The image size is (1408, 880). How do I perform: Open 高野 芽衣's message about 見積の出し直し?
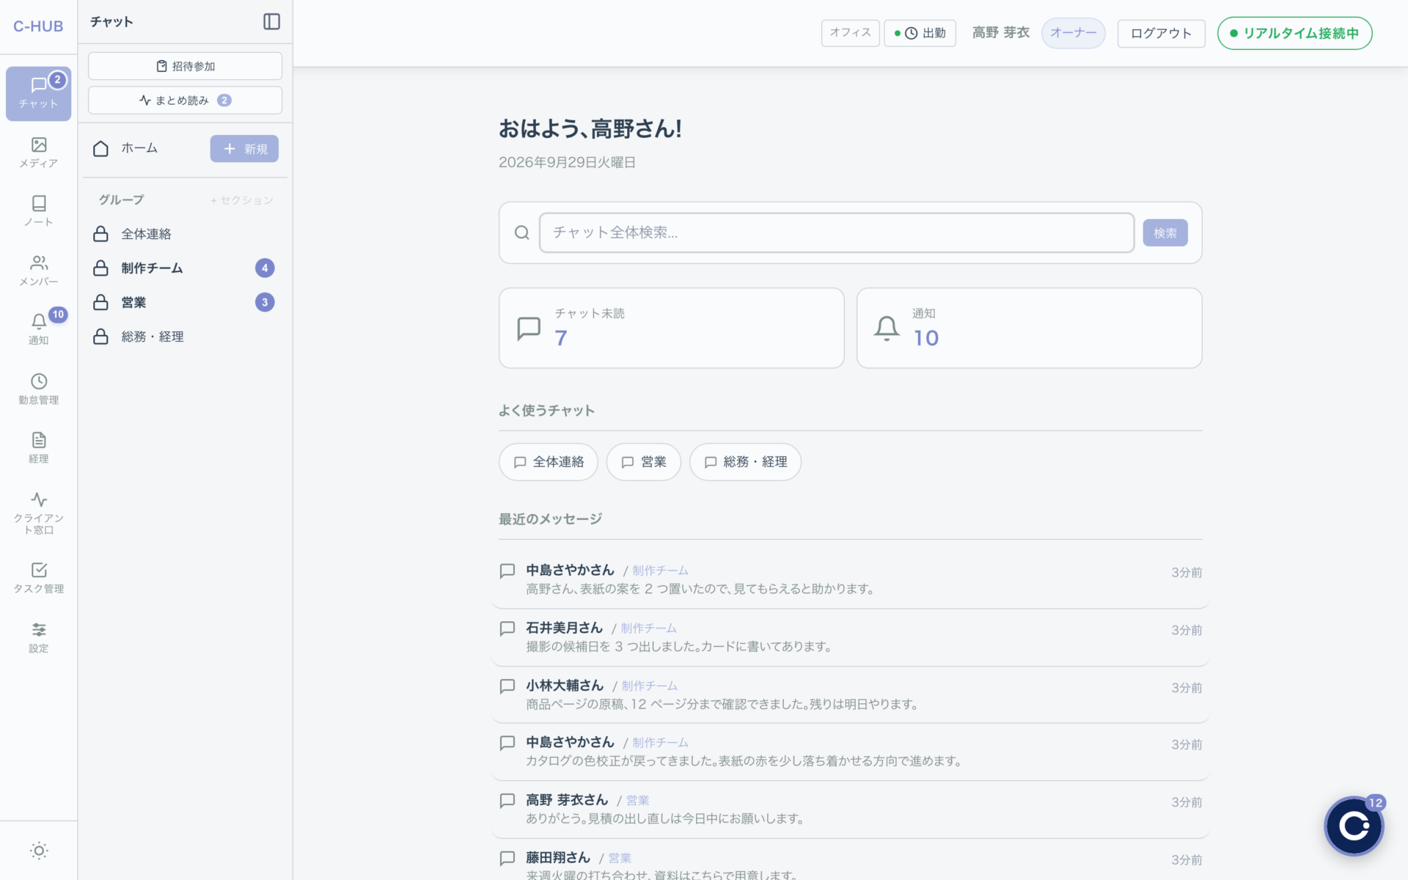tap(851, 810)
